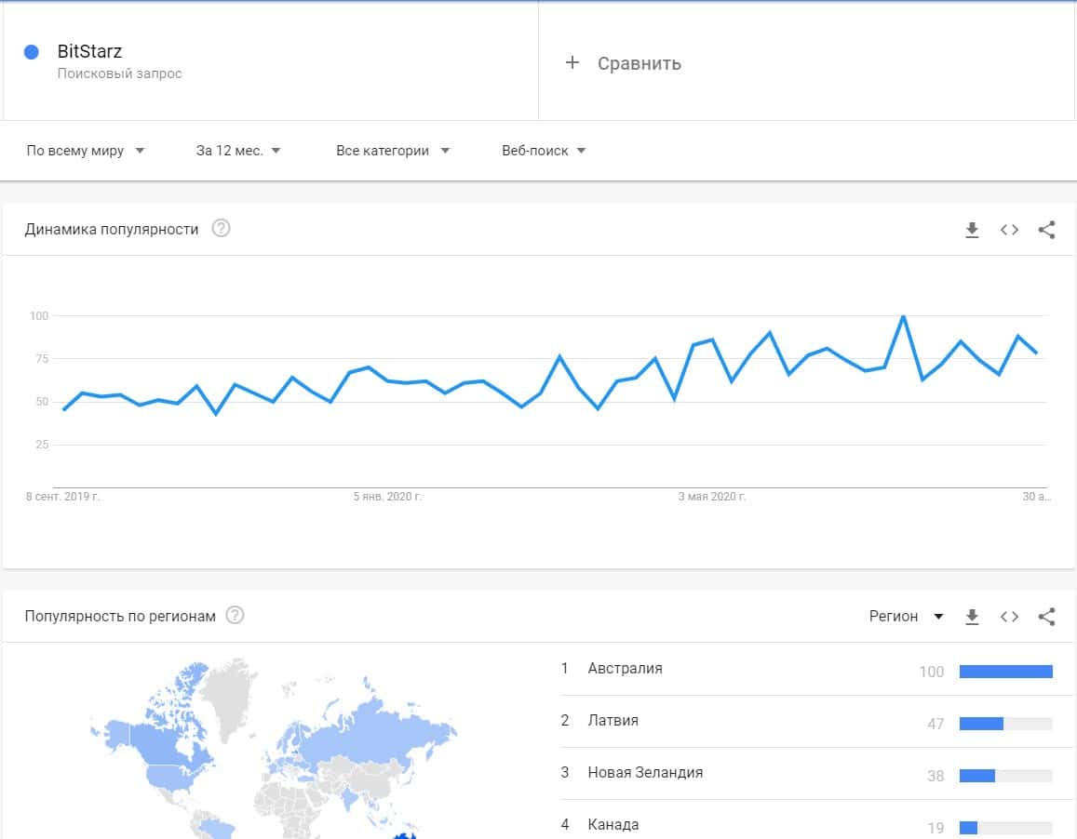Share the popularity dynamics chart

pyautogui.click(x=1046, y=230)
